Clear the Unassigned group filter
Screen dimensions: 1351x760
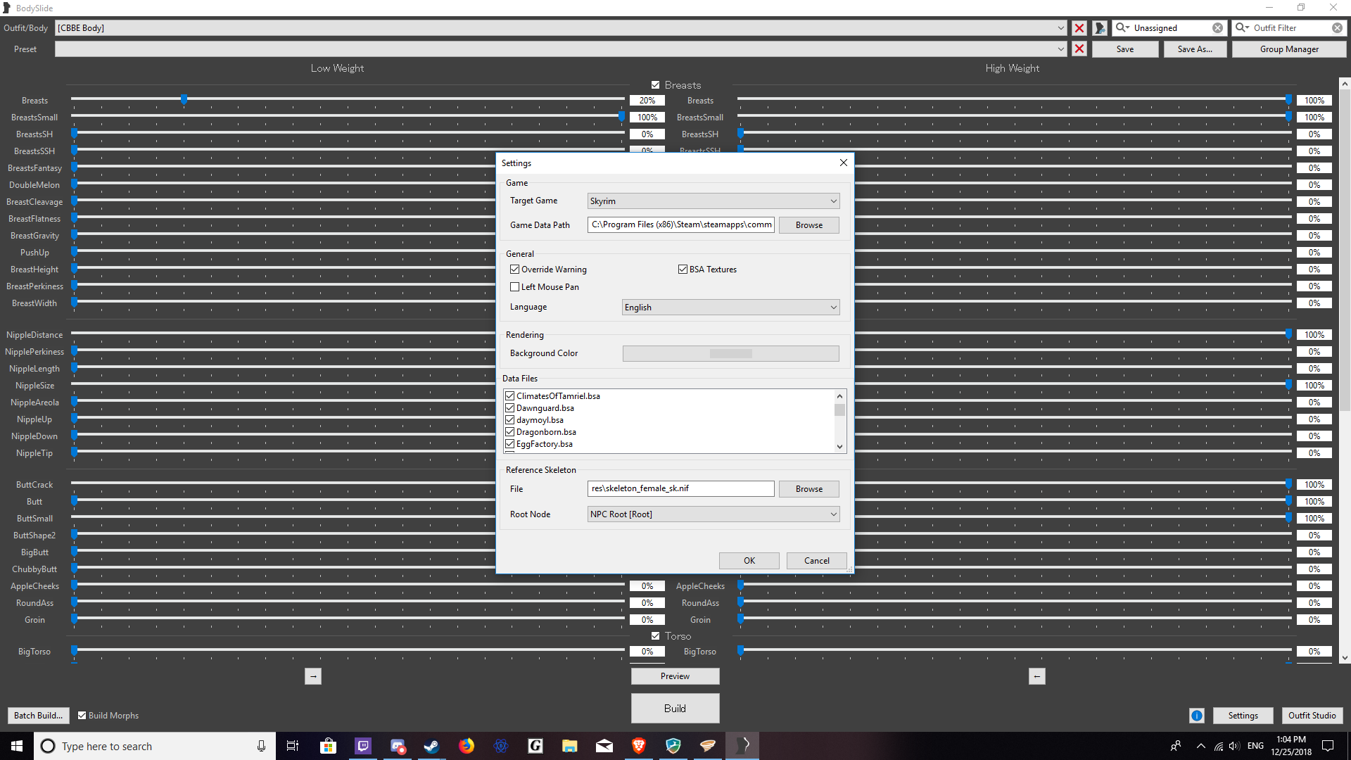click(x=1217, y=28)
